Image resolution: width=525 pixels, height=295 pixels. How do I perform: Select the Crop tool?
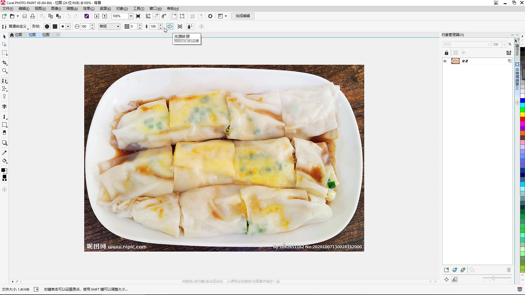pos(4,63)
